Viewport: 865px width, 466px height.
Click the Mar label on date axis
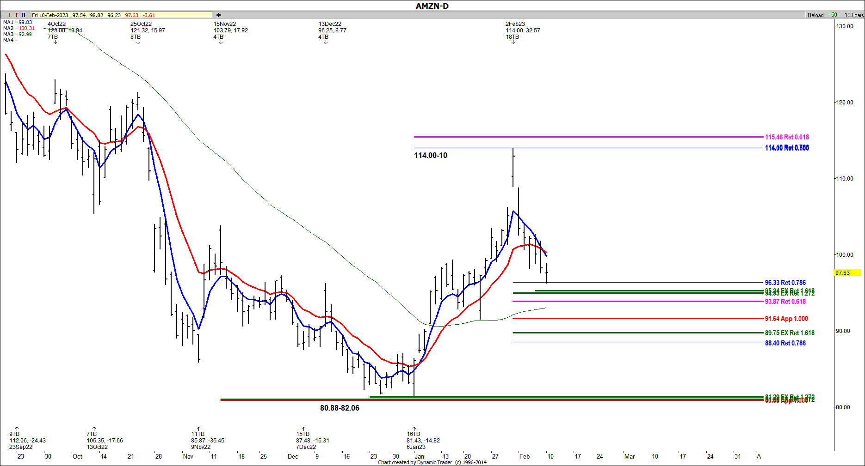(630, 456)
